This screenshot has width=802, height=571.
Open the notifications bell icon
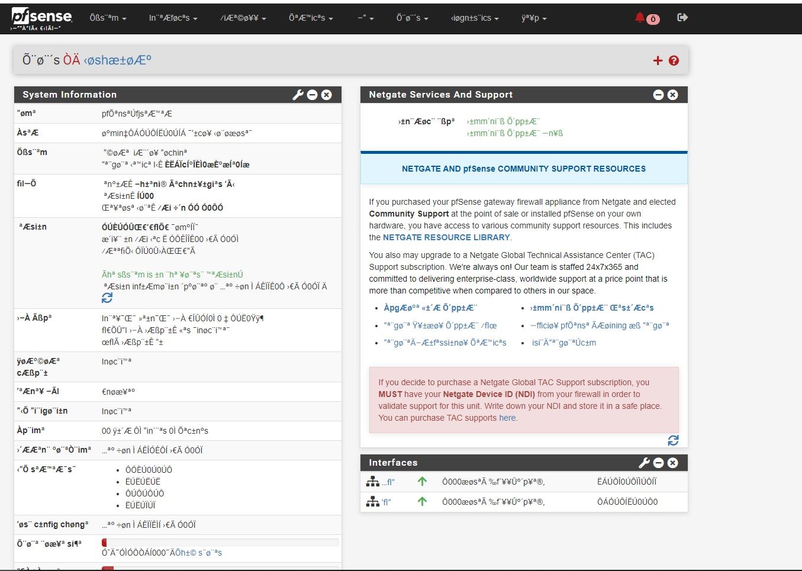640,18
